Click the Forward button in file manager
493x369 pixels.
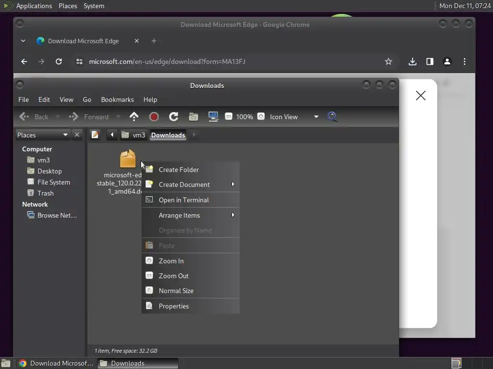coord(89,117)
